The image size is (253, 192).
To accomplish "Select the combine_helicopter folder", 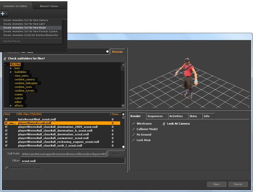I will click(x=26, y=83).
